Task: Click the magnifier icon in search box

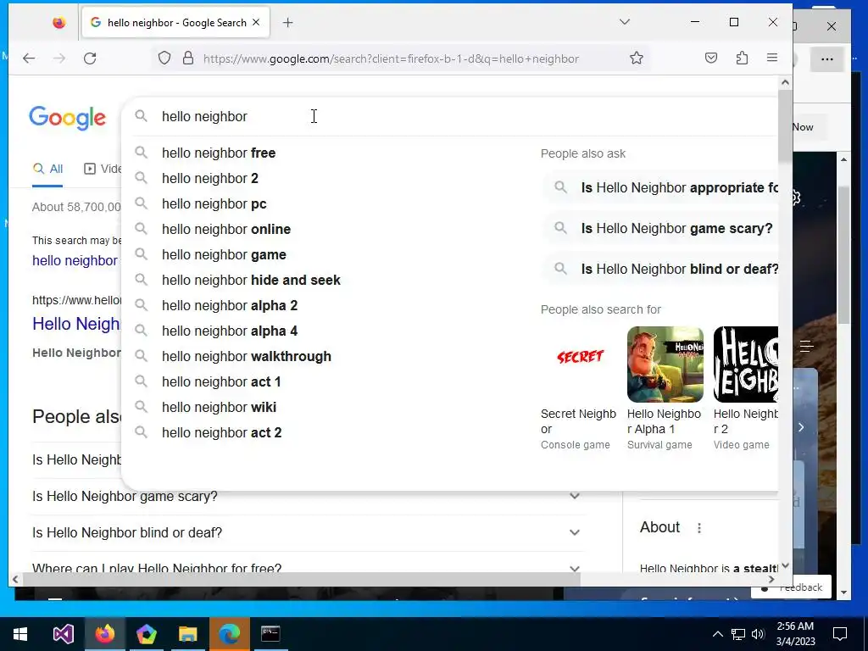Action: (x=142, y=116)
